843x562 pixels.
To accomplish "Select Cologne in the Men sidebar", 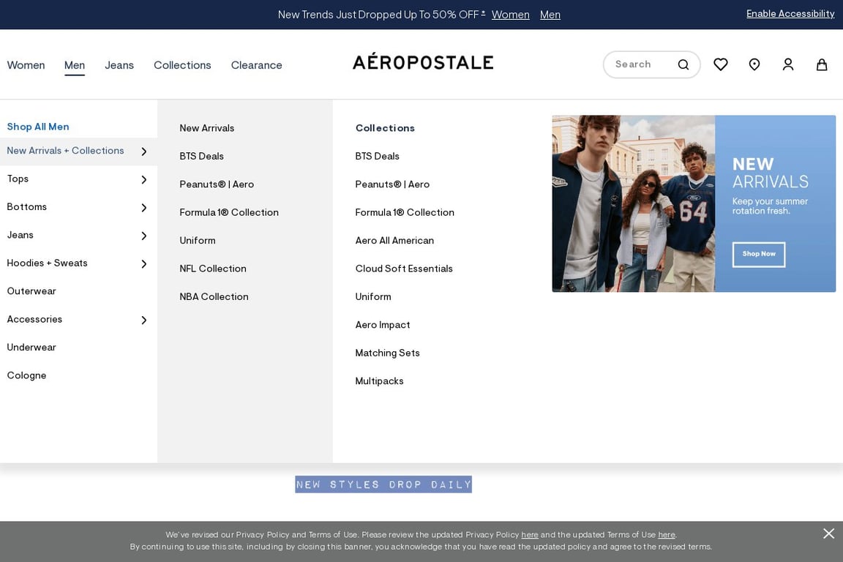I will (26, 375).
